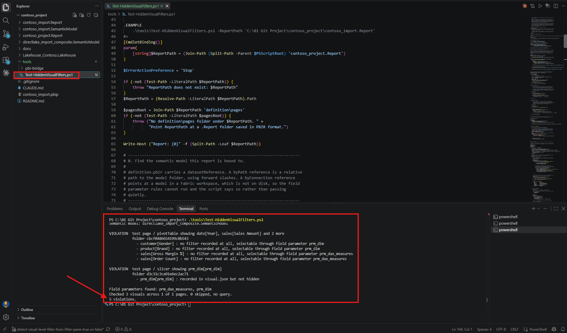This screenshot has height=333, width=567.
Task: Collapse the tools folder
Action: click(x=27, y=62)
